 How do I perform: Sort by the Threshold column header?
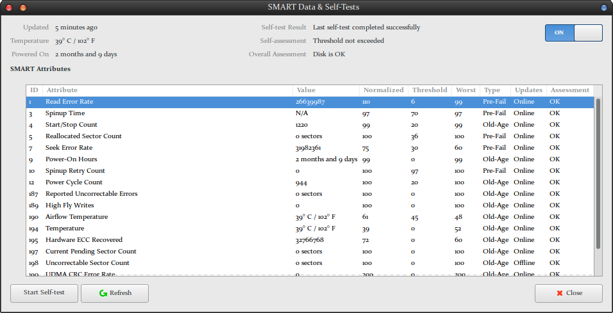click(430, 90)
